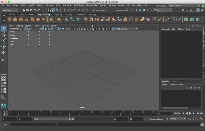Create a polygon sphere from the shelf

click(x=9, y=19)
